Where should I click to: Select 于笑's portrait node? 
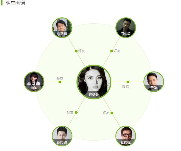(154, 82)
